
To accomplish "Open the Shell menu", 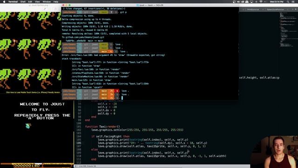I will tap(23, 2).
